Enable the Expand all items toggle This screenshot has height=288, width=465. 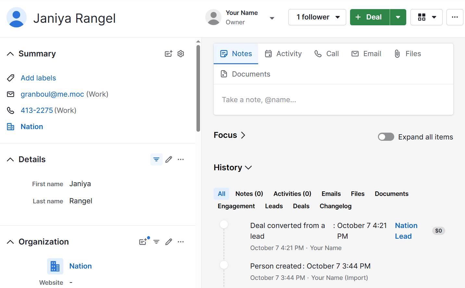[386, 137]
